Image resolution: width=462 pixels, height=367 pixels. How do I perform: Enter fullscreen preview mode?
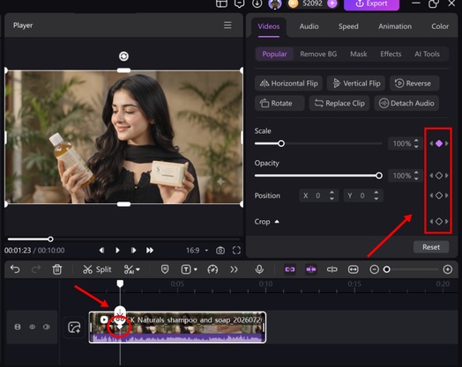(236, 251)
